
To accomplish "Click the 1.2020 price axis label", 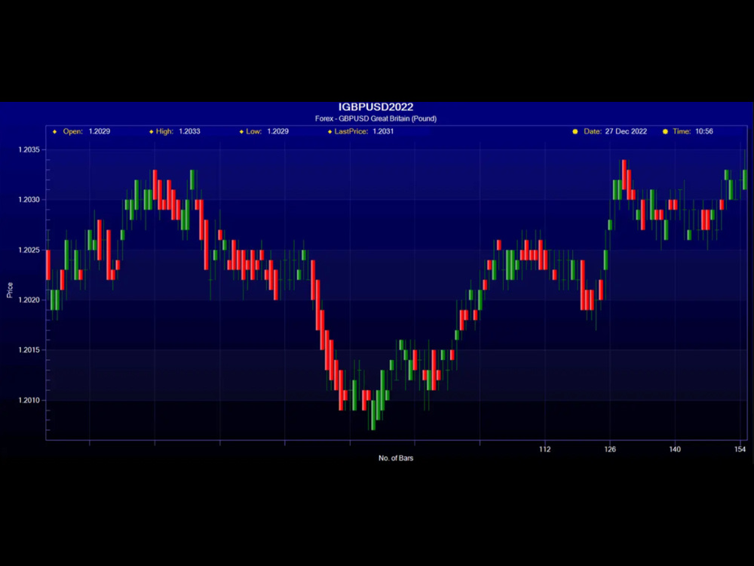I will (x=29, y=300).
